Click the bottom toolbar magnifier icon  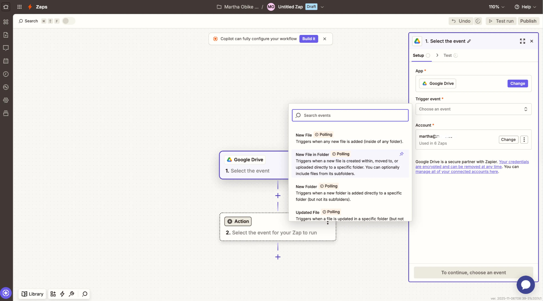85,294
